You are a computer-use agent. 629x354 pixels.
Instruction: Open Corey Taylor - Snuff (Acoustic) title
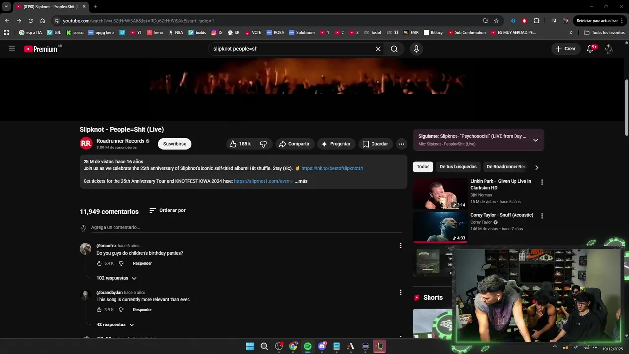[502, 215]
